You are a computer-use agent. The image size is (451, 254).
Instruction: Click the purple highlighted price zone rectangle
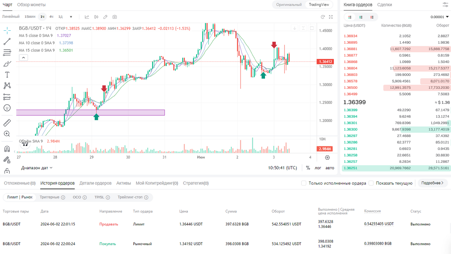[90, 113]
